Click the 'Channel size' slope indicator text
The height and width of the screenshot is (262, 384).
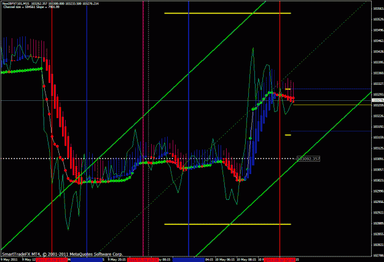(31, 7)
